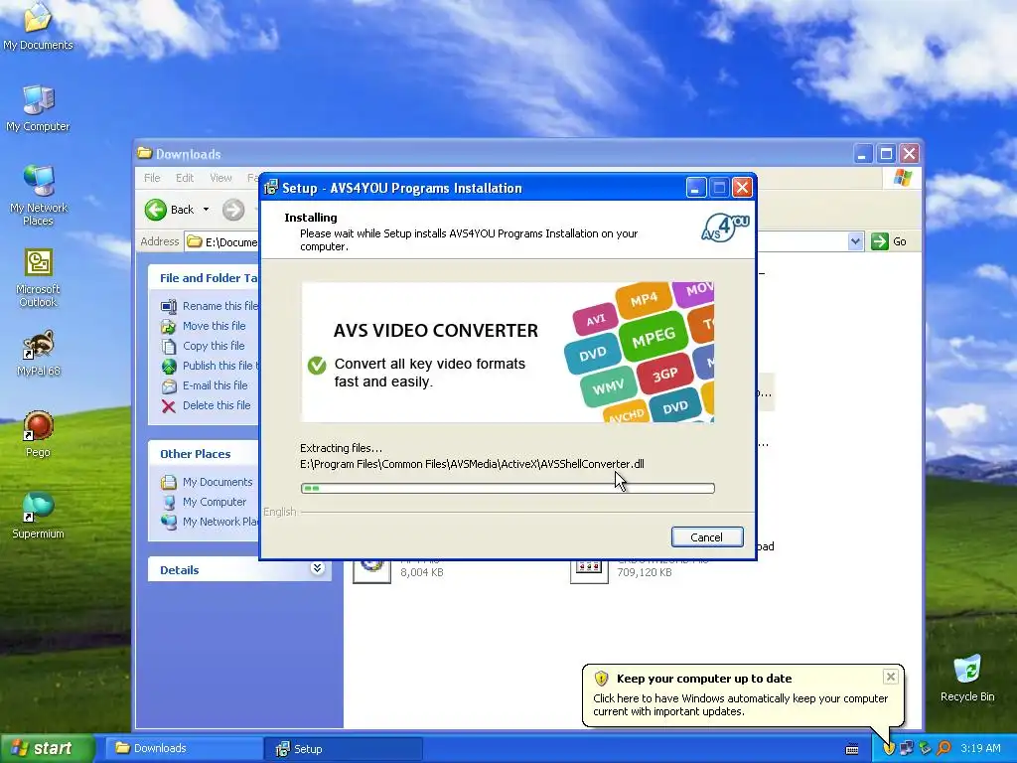Image resolution: width=1017 pixels, height=763 pixels.
Task: Open My Network Places in Other Places
Action: coord(220,522)
